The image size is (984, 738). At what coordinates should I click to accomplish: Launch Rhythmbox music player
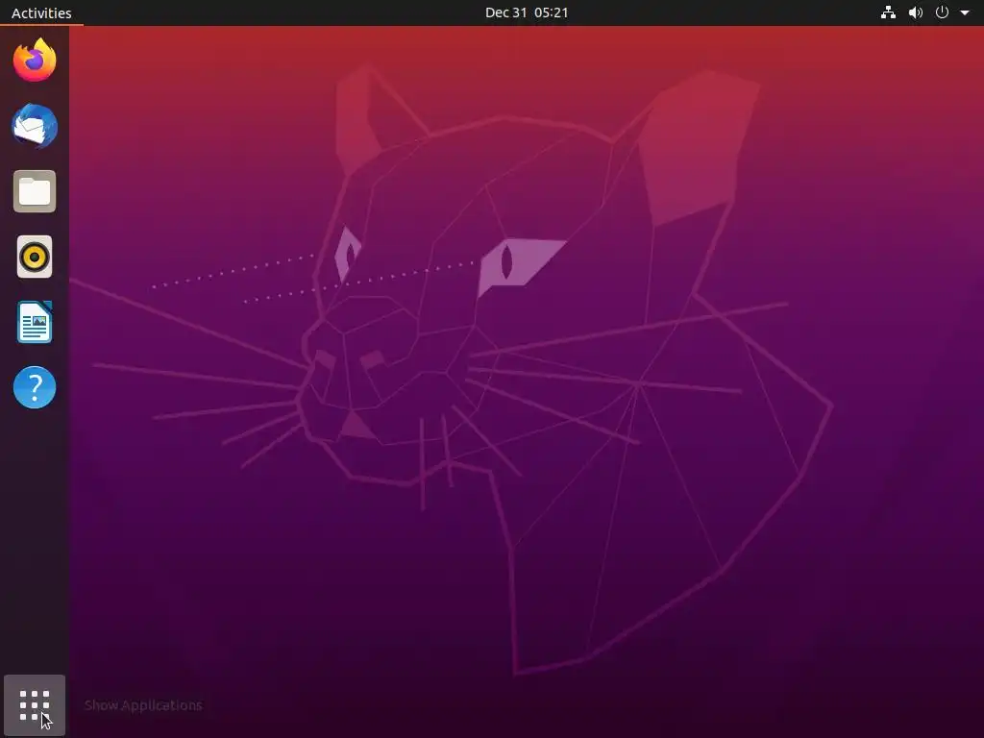point(35,257)
